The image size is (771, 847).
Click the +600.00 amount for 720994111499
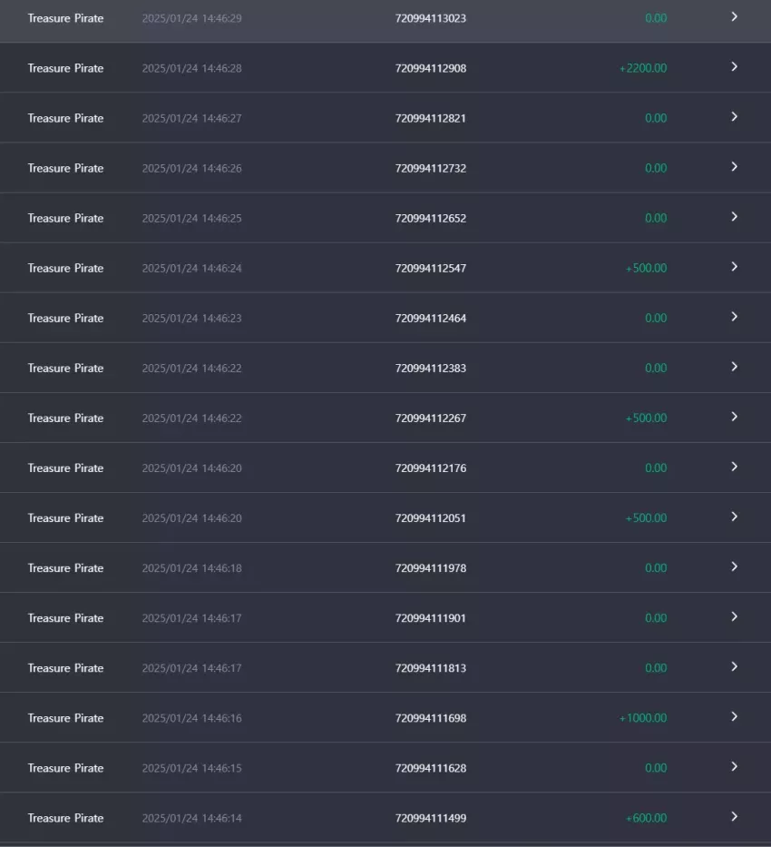coord(646,818)
